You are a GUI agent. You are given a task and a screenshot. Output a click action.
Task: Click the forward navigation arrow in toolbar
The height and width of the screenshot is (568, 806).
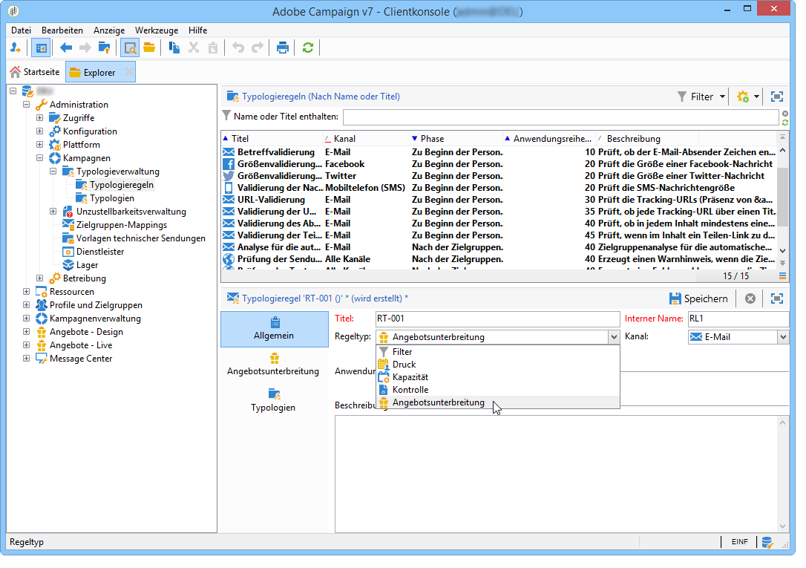tap(85, 48)
